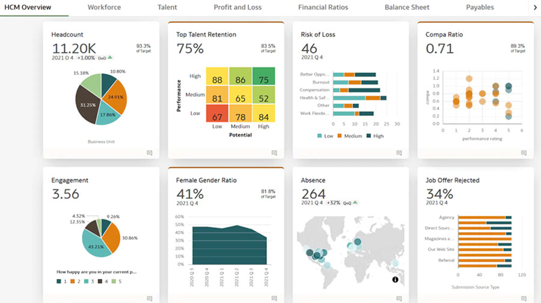Click the Risk of Loss comment icon
Image resolution: width=541 pixels, height=303 pixels.
pyautogui.click(x=399, y=153)
